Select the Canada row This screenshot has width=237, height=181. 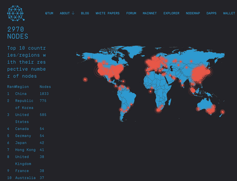coord(26,129)
